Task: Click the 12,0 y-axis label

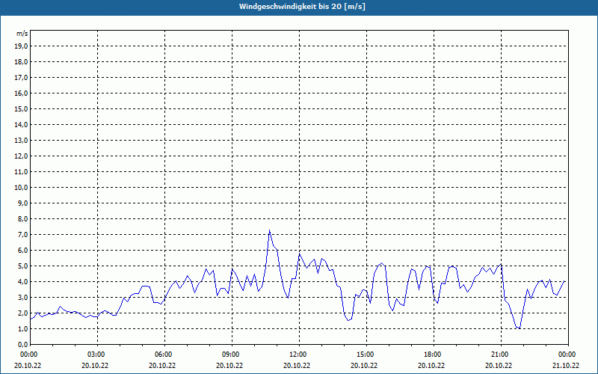Action: [x=21, y=156]
